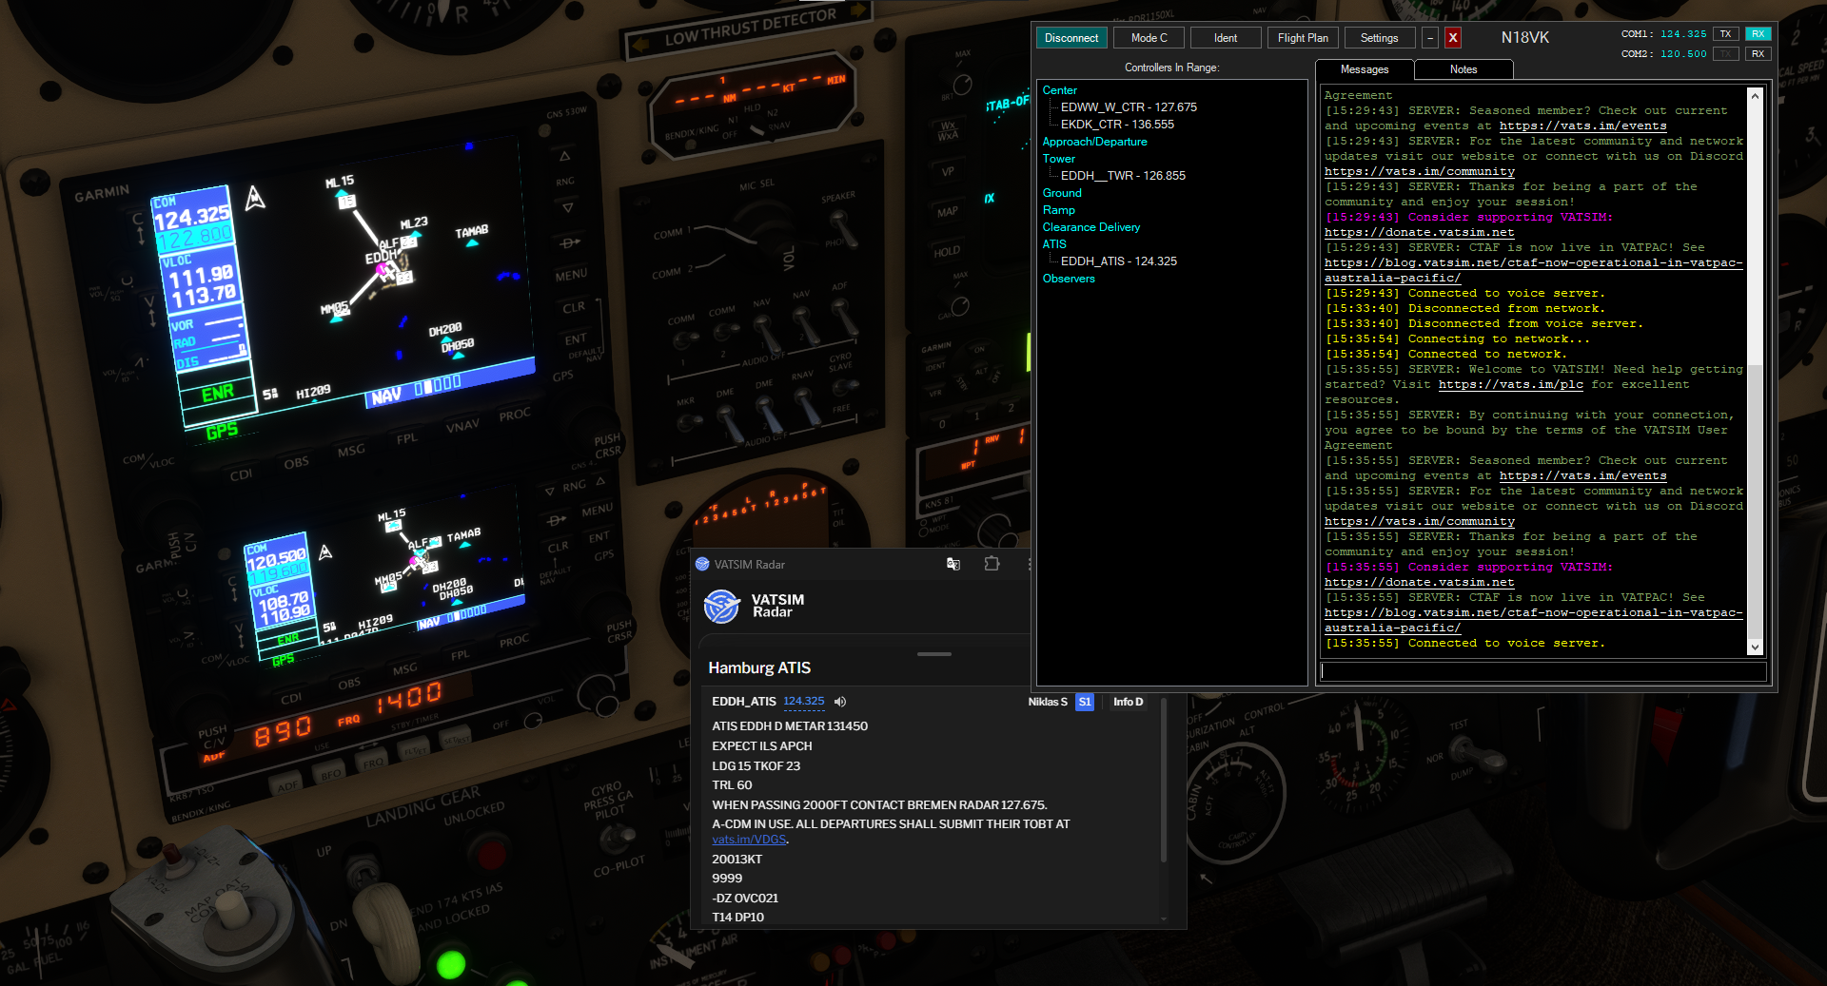This screenshot has height=986, width=1827.
Task: Push PUSH CRSR knob on upper Garmin
Action: click(x=607, y=446)
